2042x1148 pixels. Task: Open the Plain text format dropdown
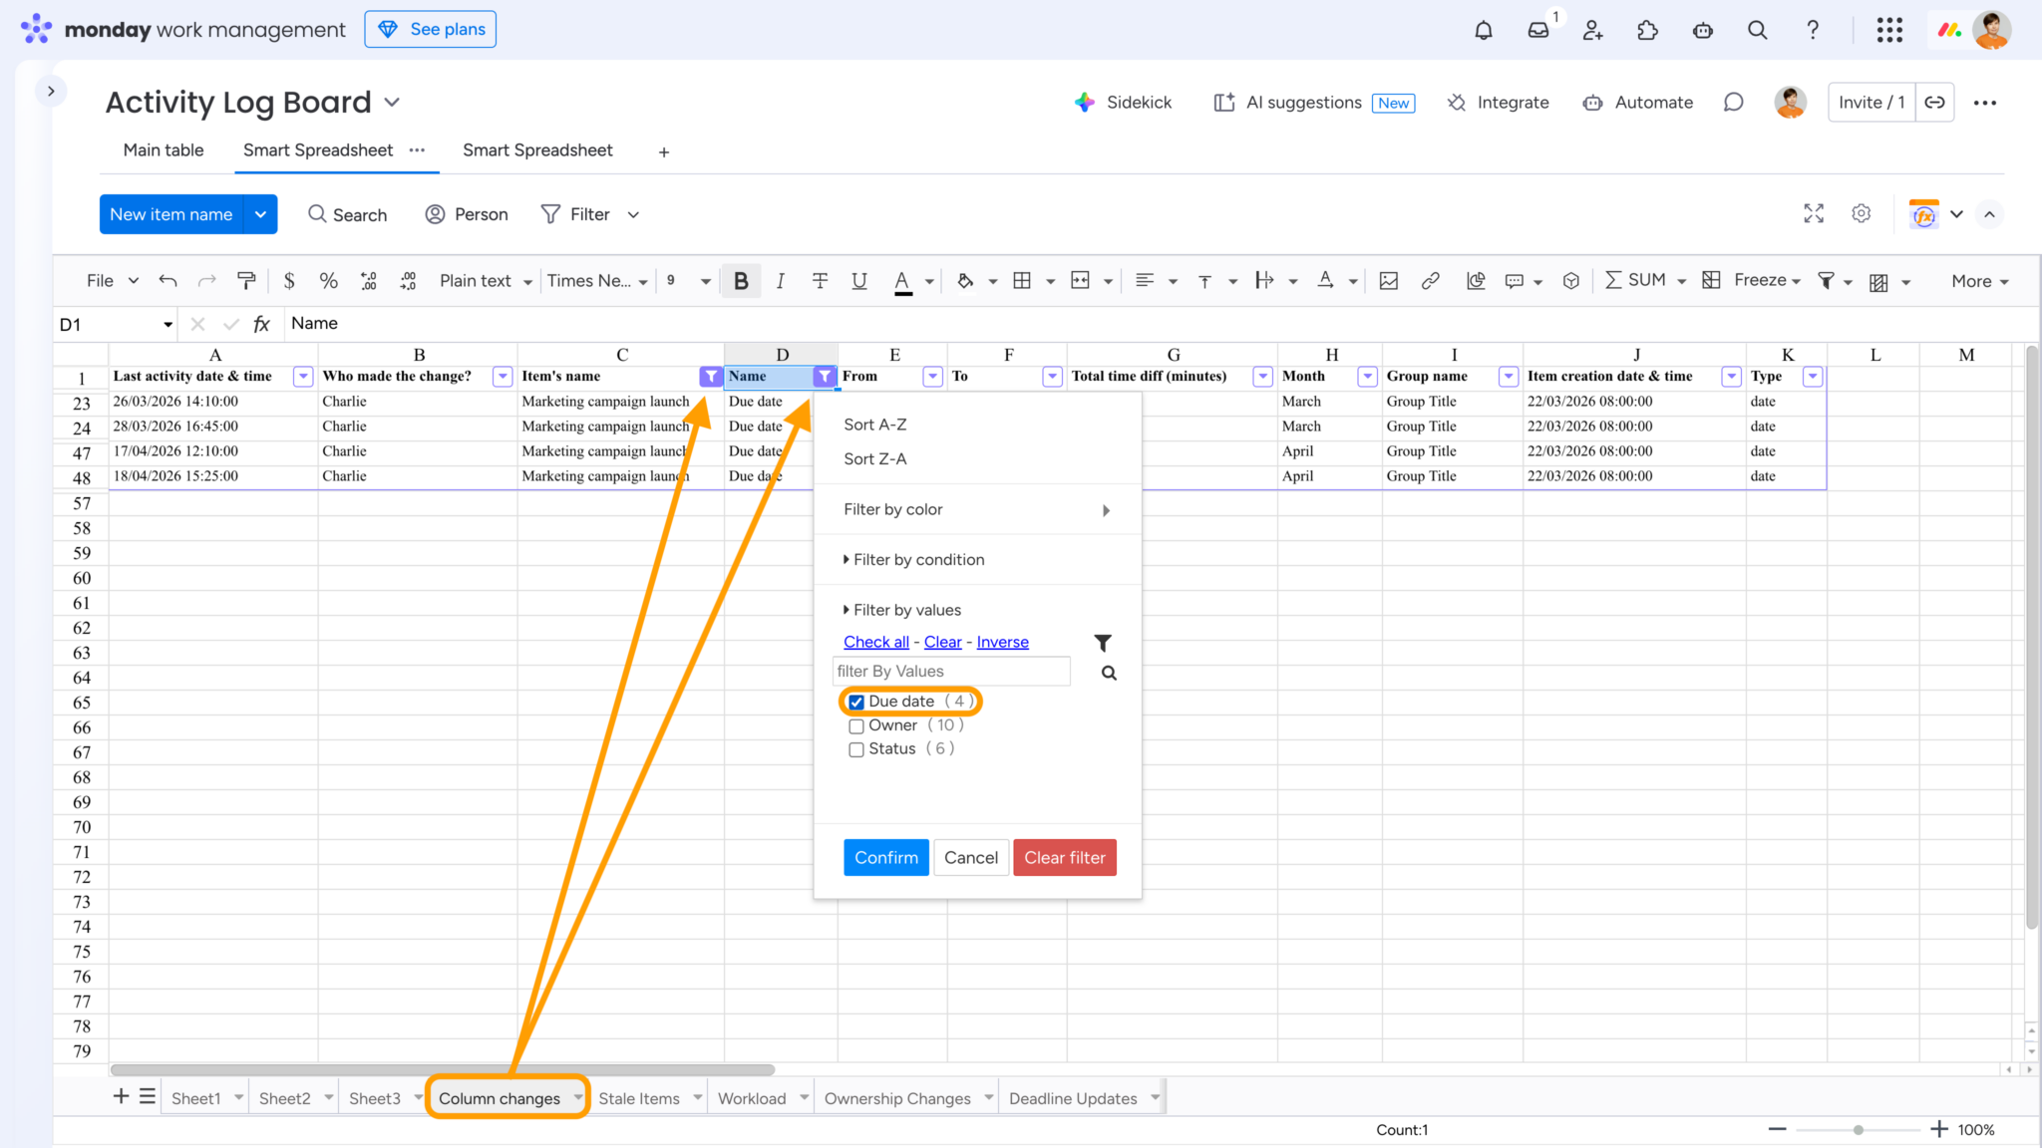click(486, 281)
